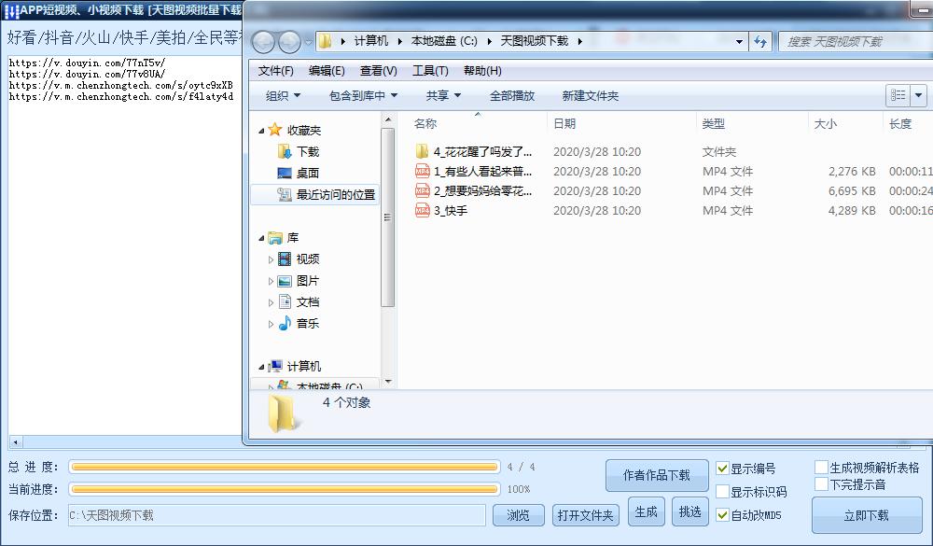This screenshot has height=546, width=933.
Task: Click the Favorites star icon
Action: coord(274,130)
